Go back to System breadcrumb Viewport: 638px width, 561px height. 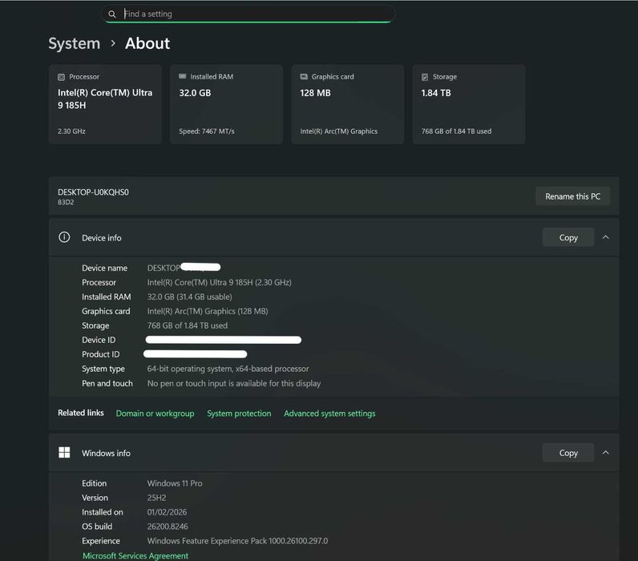tap(74, 43)
